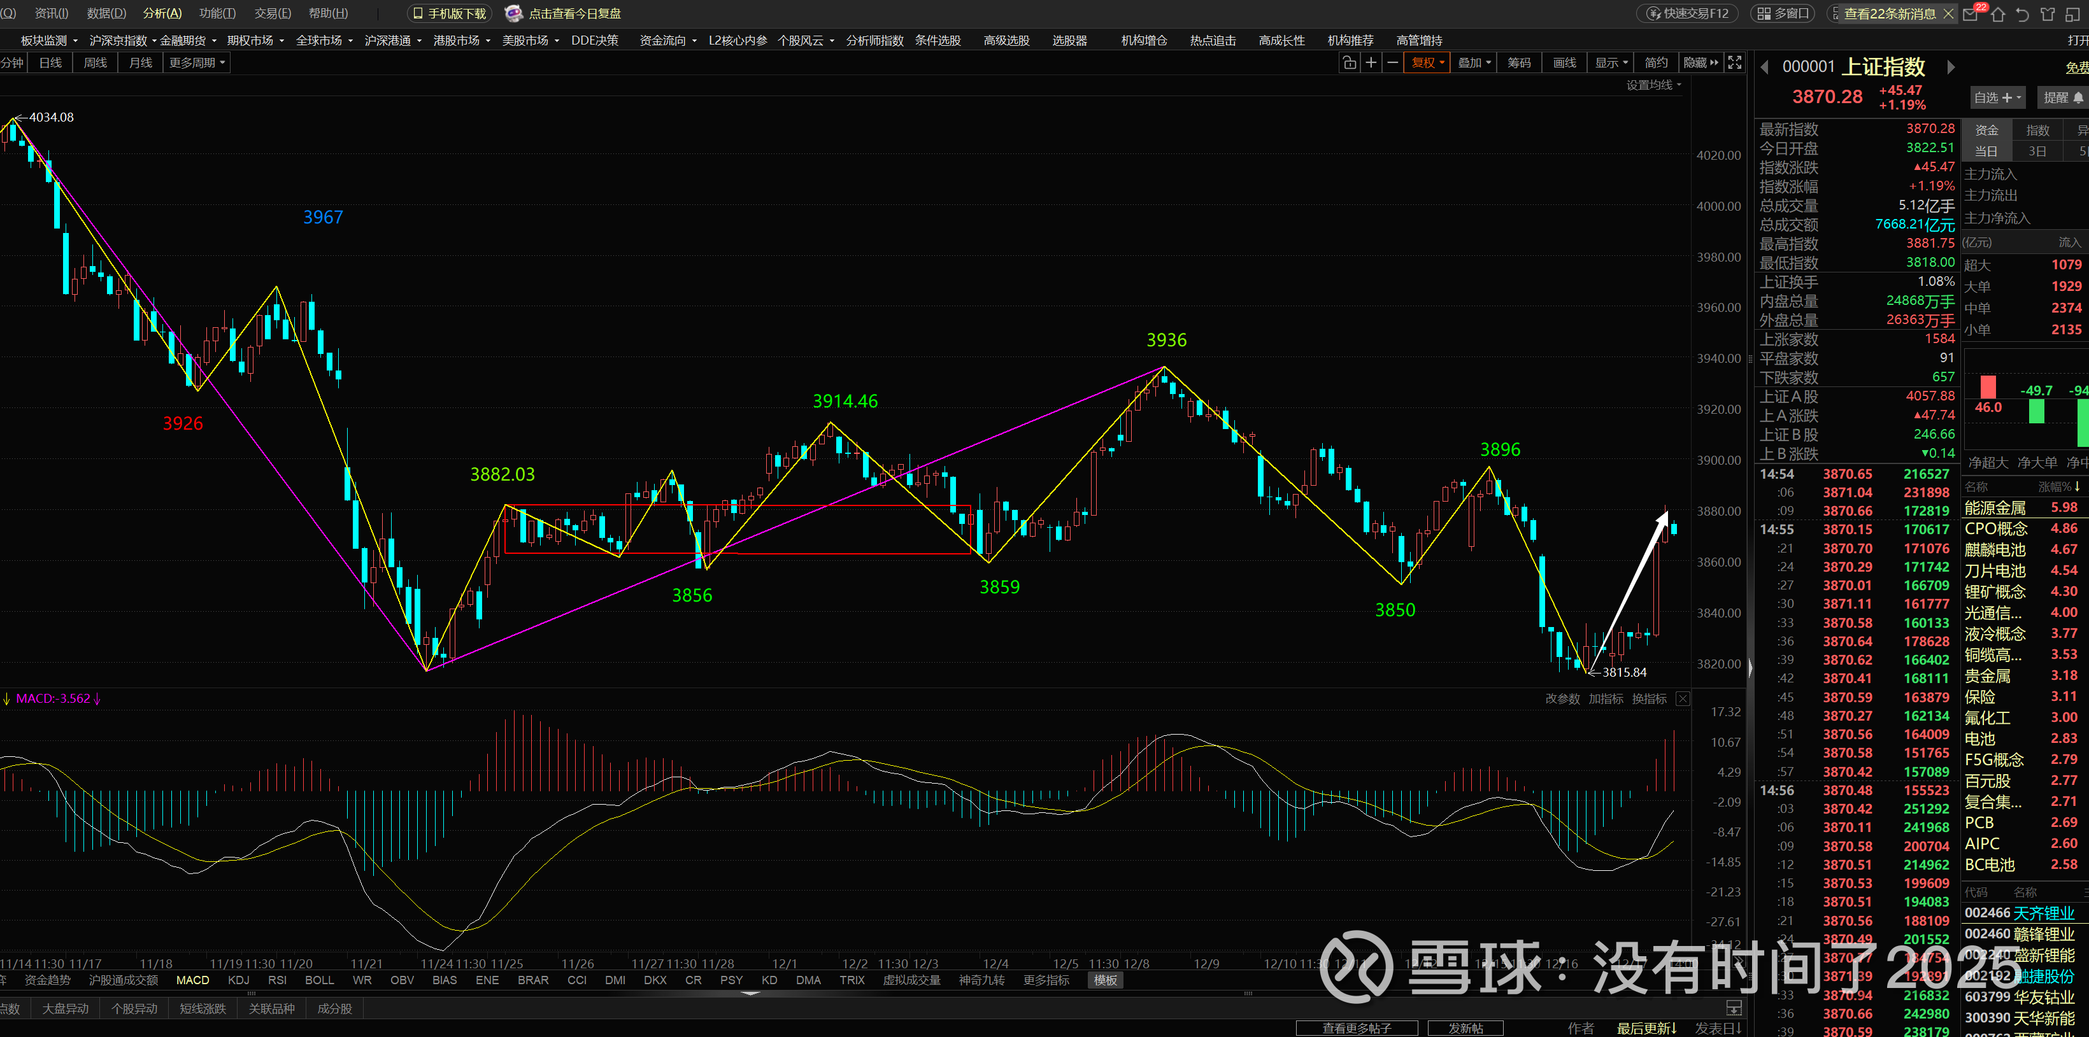This screenshot has height=1037, width=2089.
Task: Go to home page icon
Action: pos(1997,14)
